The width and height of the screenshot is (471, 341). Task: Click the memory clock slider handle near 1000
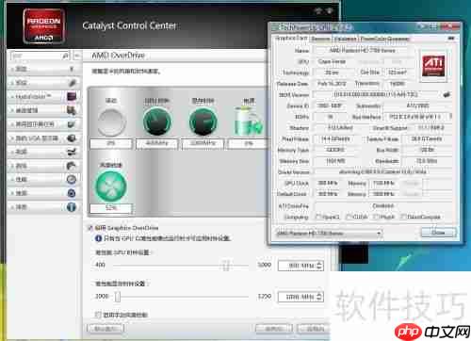click(x=118, y=297)
